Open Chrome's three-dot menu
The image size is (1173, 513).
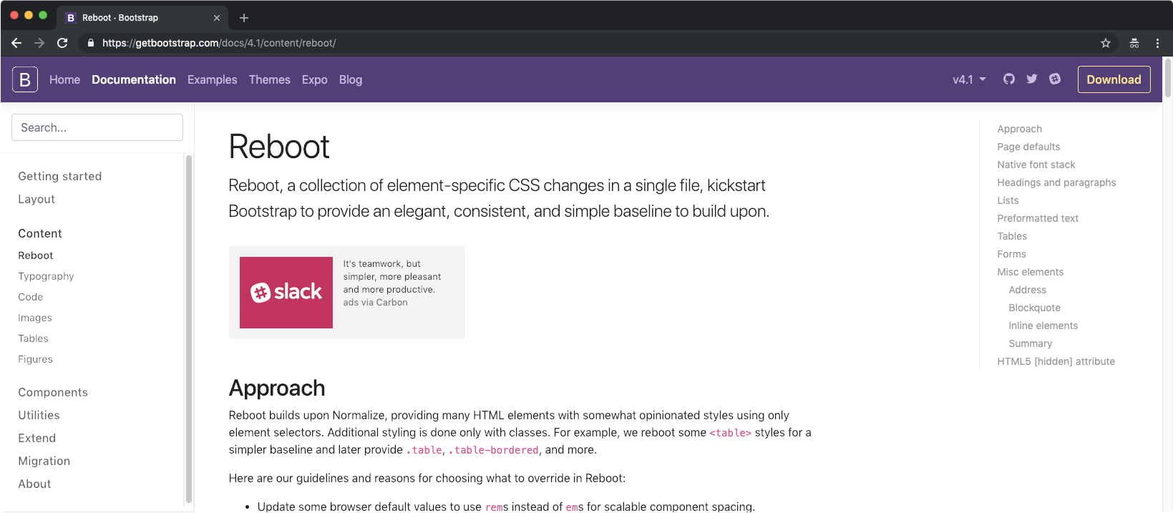point(1157,43)
